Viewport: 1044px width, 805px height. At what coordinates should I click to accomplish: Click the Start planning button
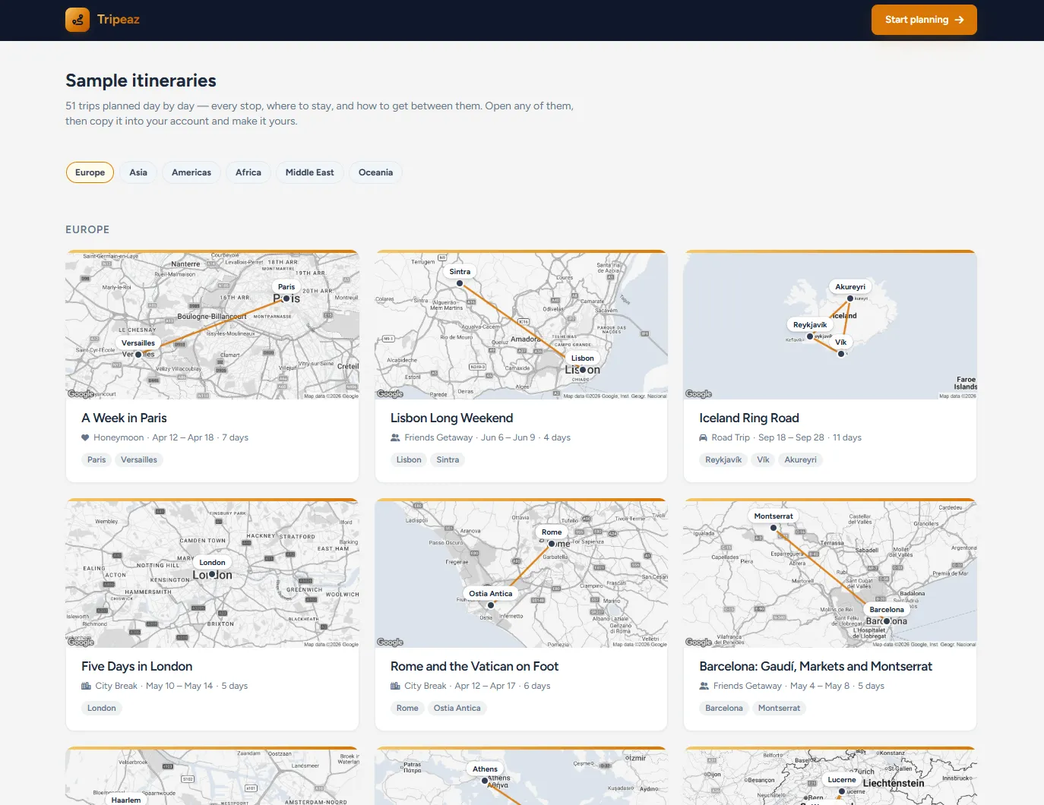(x=924, y=20)
